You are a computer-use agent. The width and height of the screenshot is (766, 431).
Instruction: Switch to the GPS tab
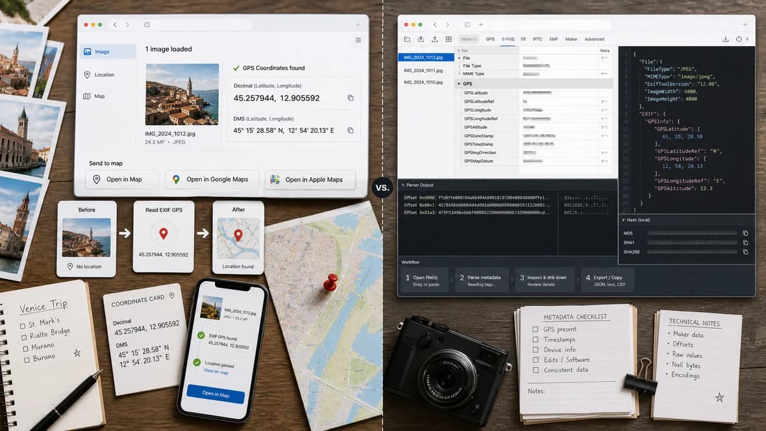490,39
